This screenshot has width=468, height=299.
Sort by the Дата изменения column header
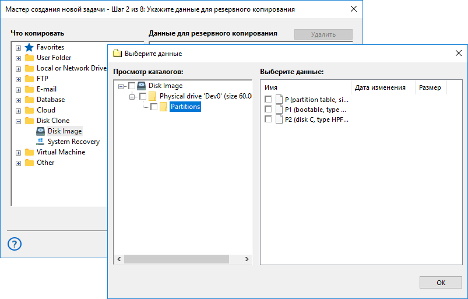(383, 87)
